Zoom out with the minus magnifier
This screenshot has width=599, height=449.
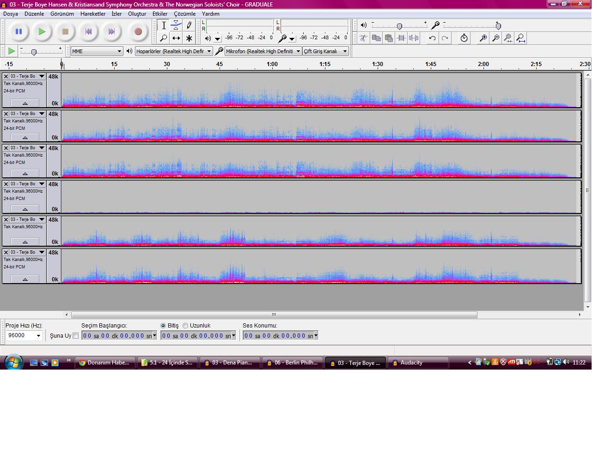495,38
